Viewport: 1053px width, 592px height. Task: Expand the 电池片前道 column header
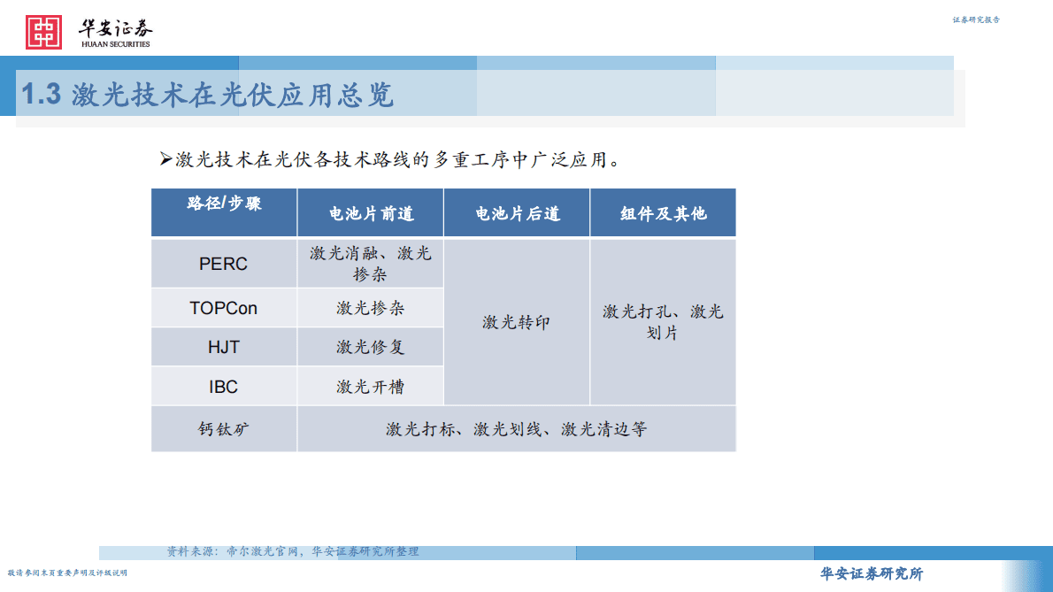(x=370, y=212)
